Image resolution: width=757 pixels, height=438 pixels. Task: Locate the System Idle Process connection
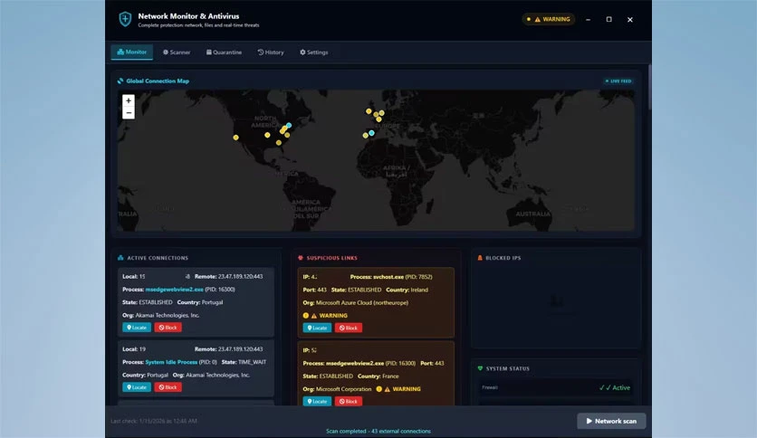pos(137,387)
